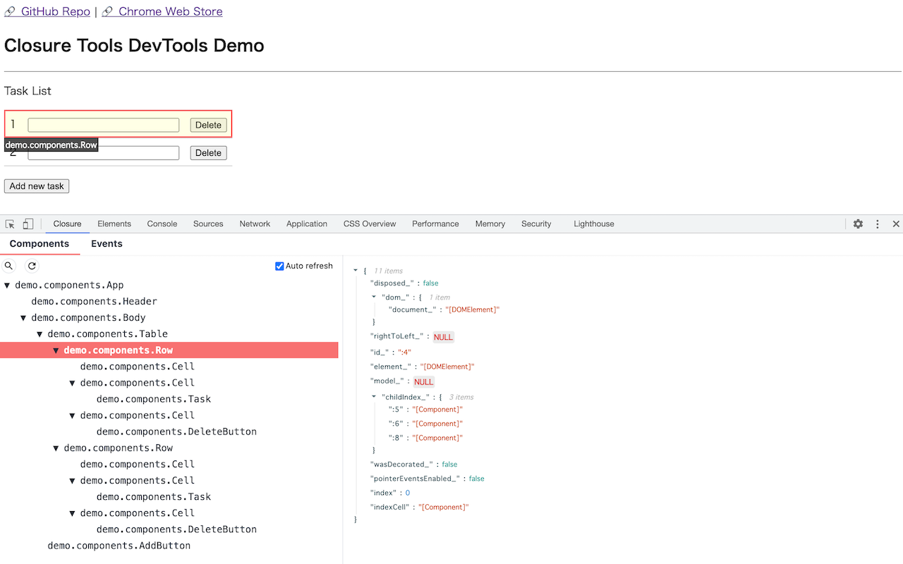The image size is (903, 564).
Task: Click the refresh icon beside the search icon
Action: [31, 266]
